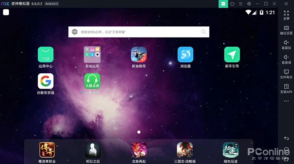The height and width of the screenshot is (164, 294).
Task: Collapse the sidebar with double chevron
Action: pyautogui.click(x=286, y=4)
